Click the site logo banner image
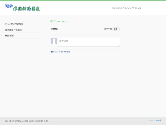The image size is (166, 125). click(x=23, y=7)
